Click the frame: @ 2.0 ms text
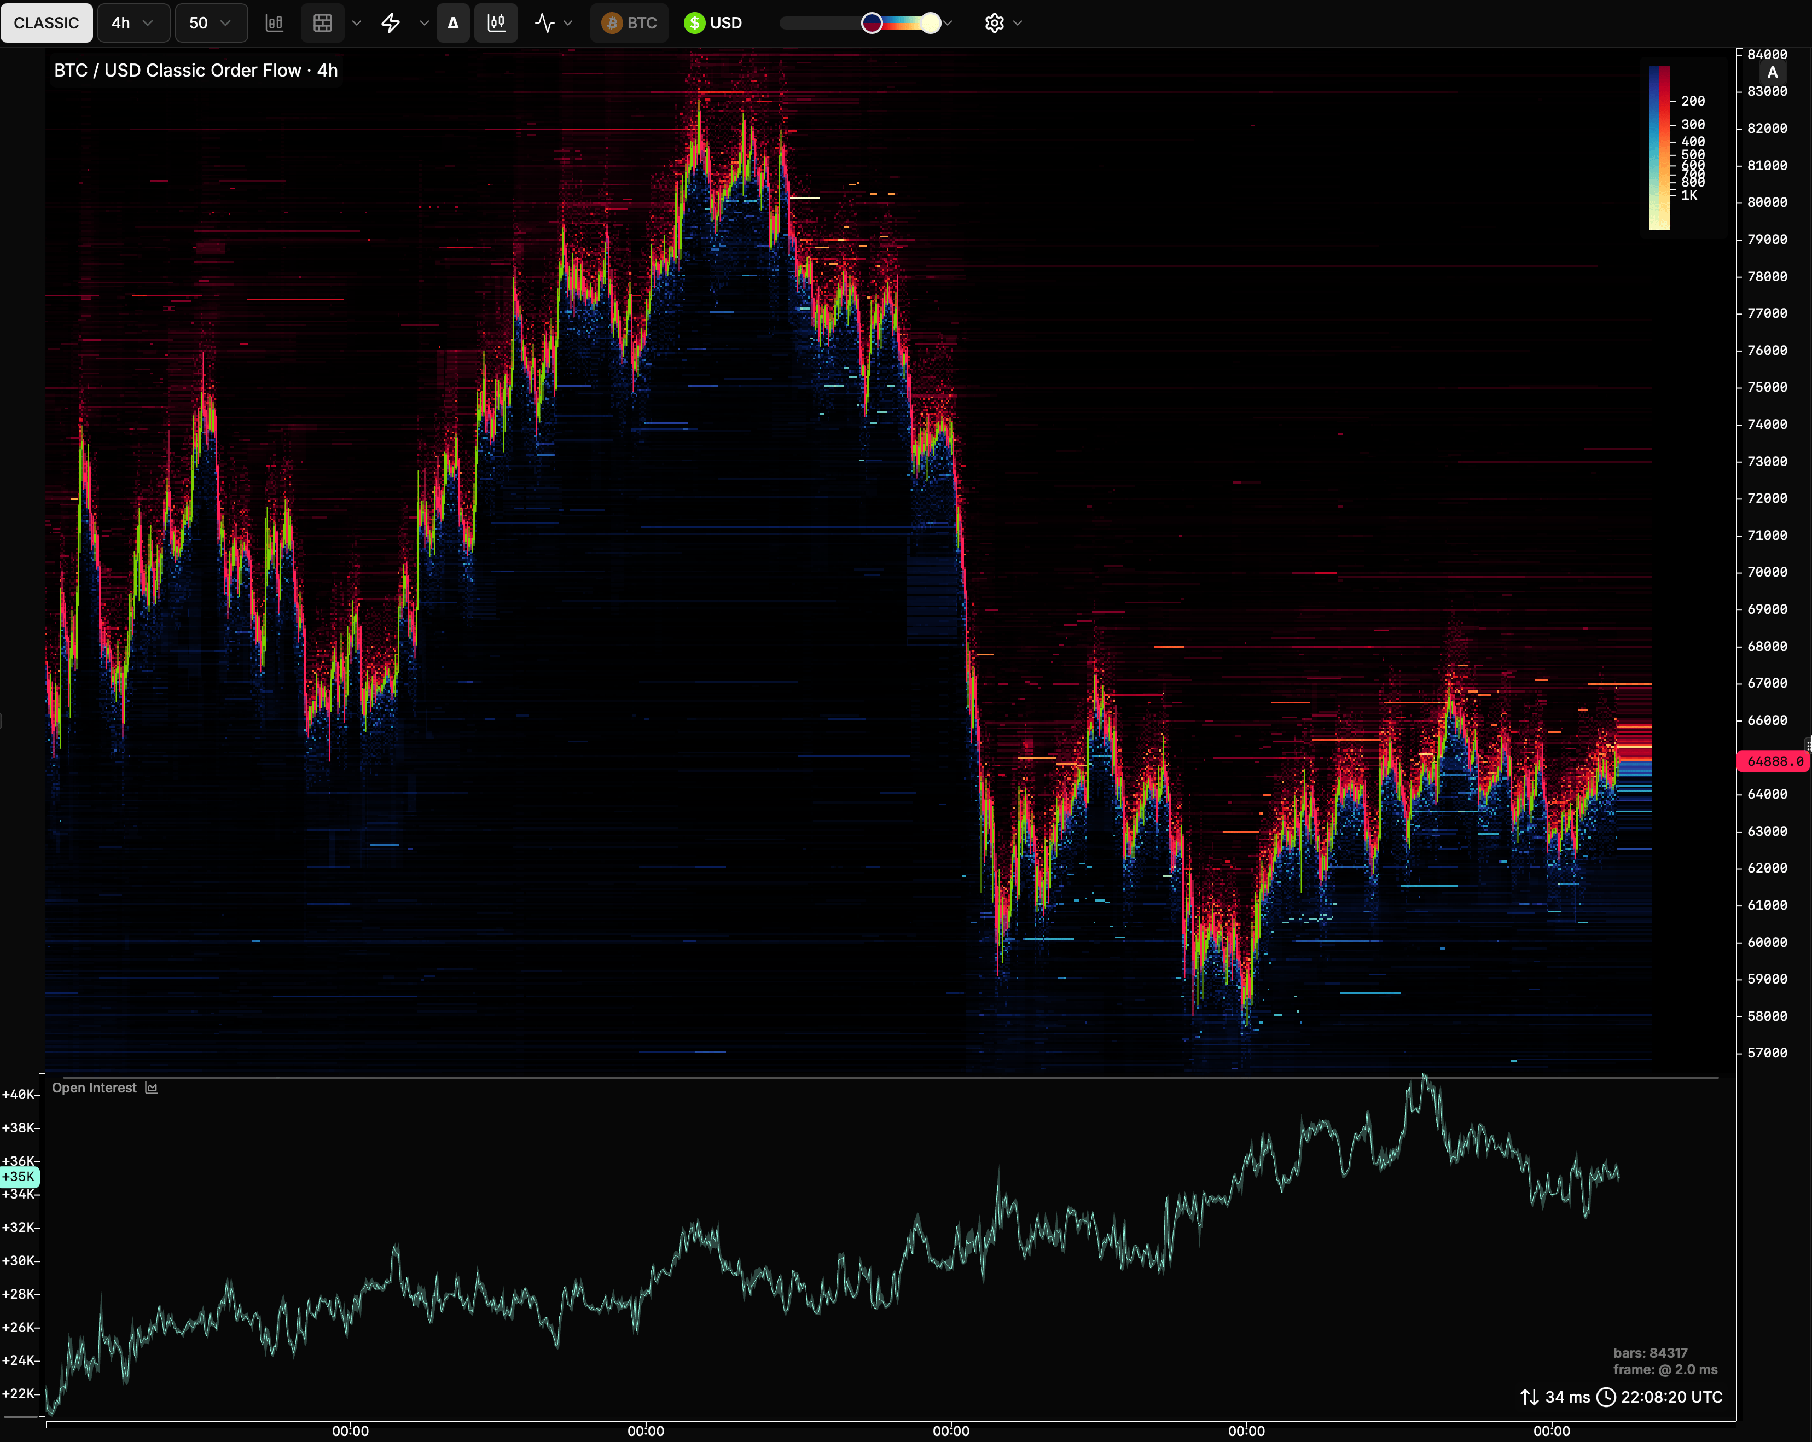 click(1665, 1370)
